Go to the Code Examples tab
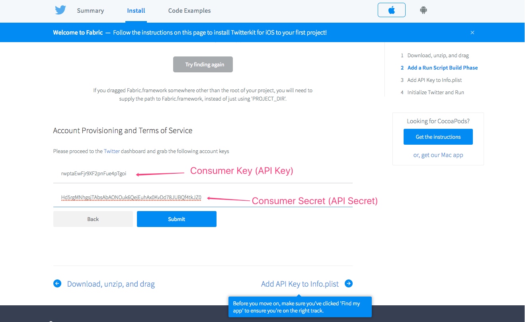The width and height of the screenshot is (525, 322). pos(189,11)
